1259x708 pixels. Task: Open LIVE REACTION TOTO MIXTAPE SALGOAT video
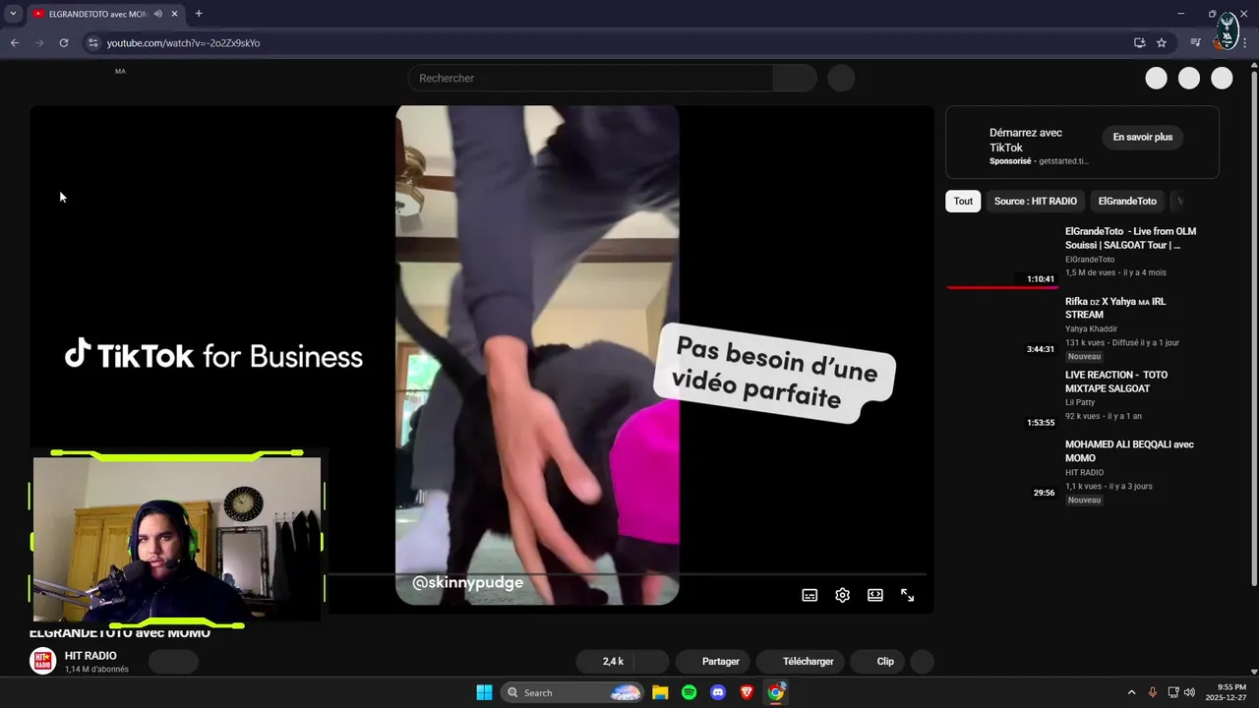click(x=1116, y=382)
